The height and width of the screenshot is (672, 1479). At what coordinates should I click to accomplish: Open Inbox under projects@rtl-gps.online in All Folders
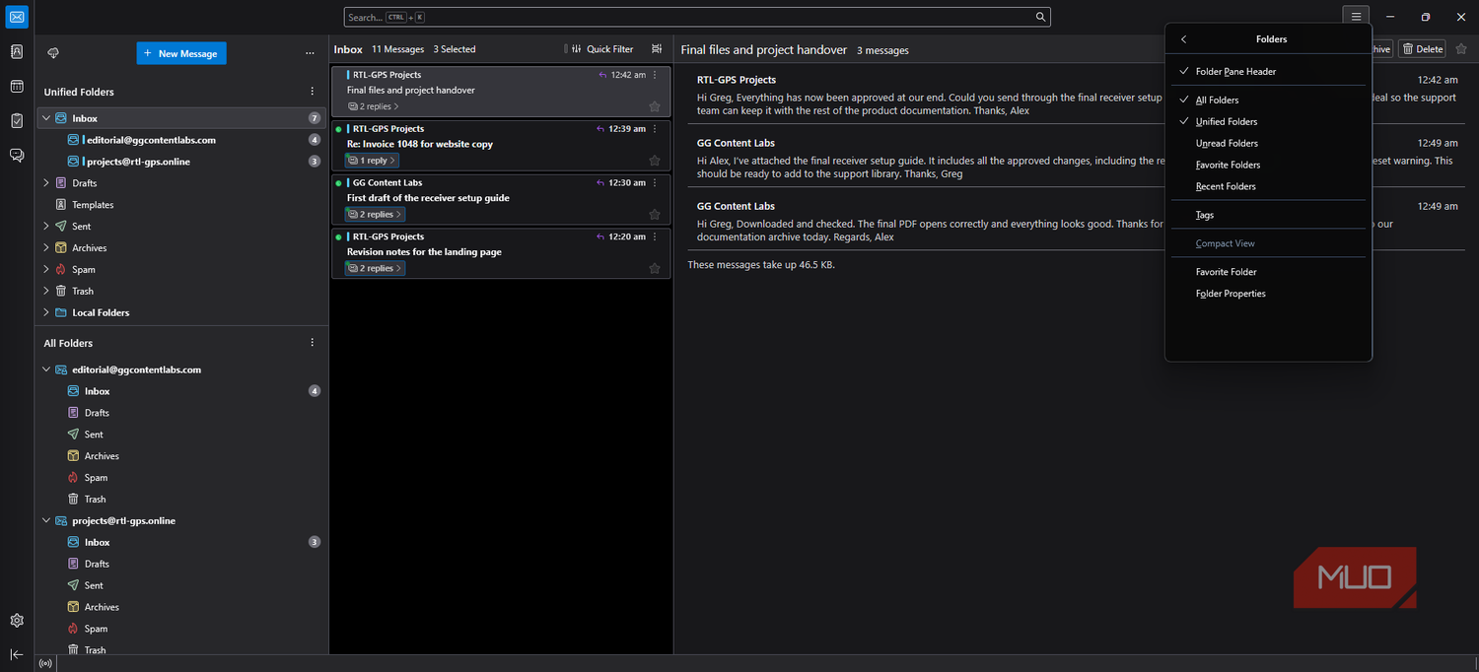(x=181, y=542)
